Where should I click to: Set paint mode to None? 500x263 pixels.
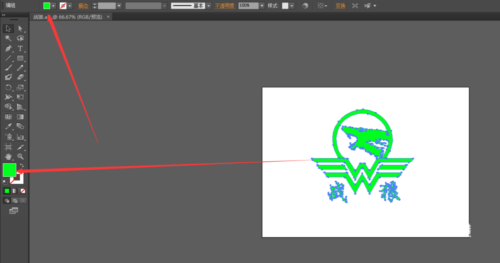coord(23,191)
